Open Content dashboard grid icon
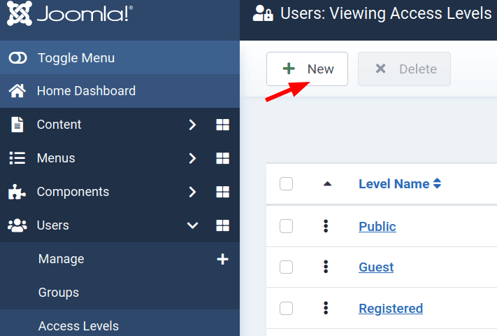 (222, 125)
